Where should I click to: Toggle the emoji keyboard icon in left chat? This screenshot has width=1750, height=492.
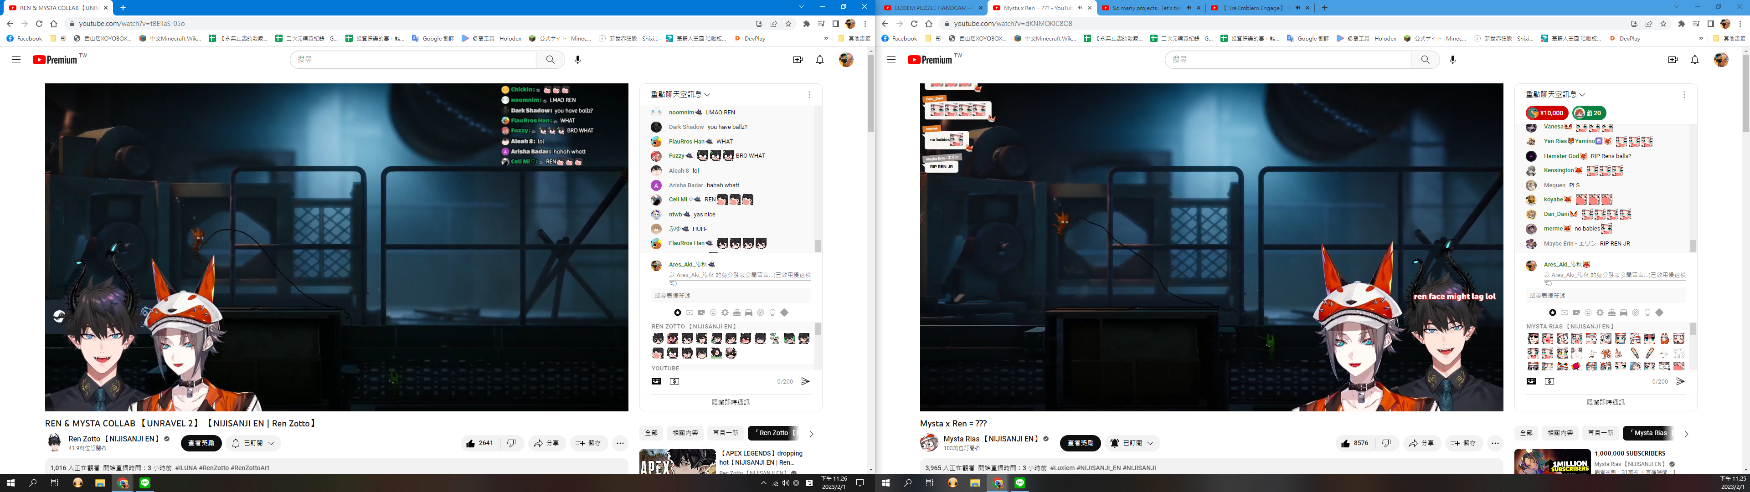pyautogui.click(x=656, y=381)
